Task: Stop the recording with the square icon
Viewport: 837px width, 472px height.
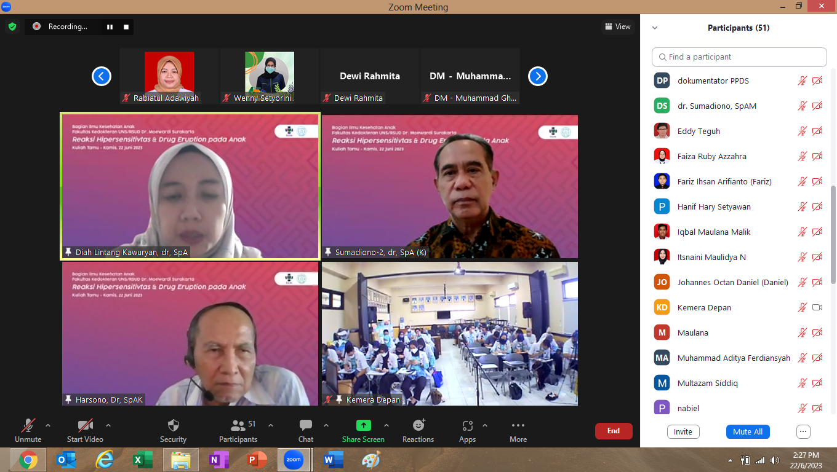Action: [x=126, y=26]
